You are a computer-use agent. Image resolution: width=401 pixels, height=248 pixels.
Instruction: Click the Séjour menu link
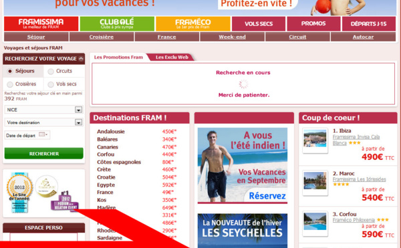click(x=36, y=37)
